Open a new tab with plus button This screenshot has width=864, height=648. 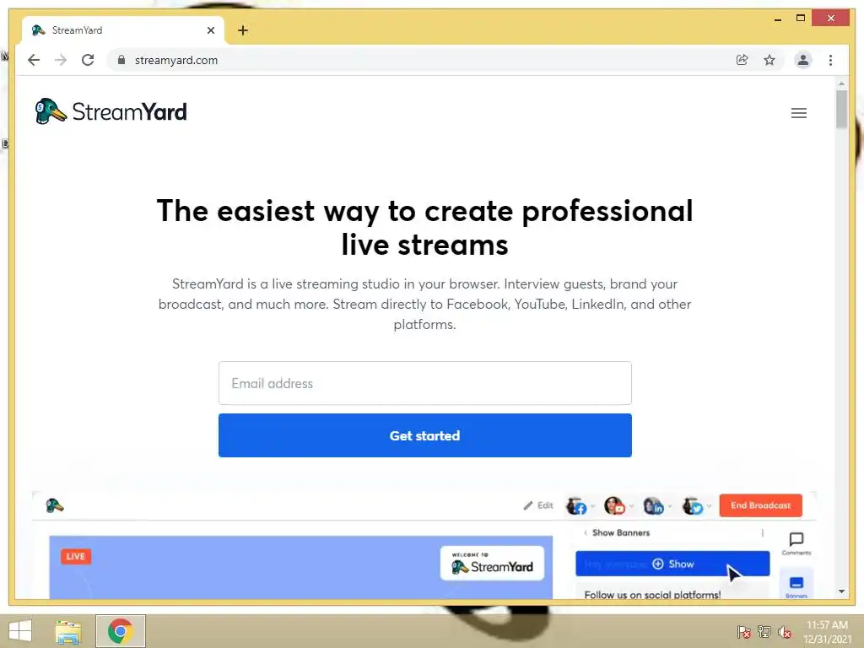point(243,30)
